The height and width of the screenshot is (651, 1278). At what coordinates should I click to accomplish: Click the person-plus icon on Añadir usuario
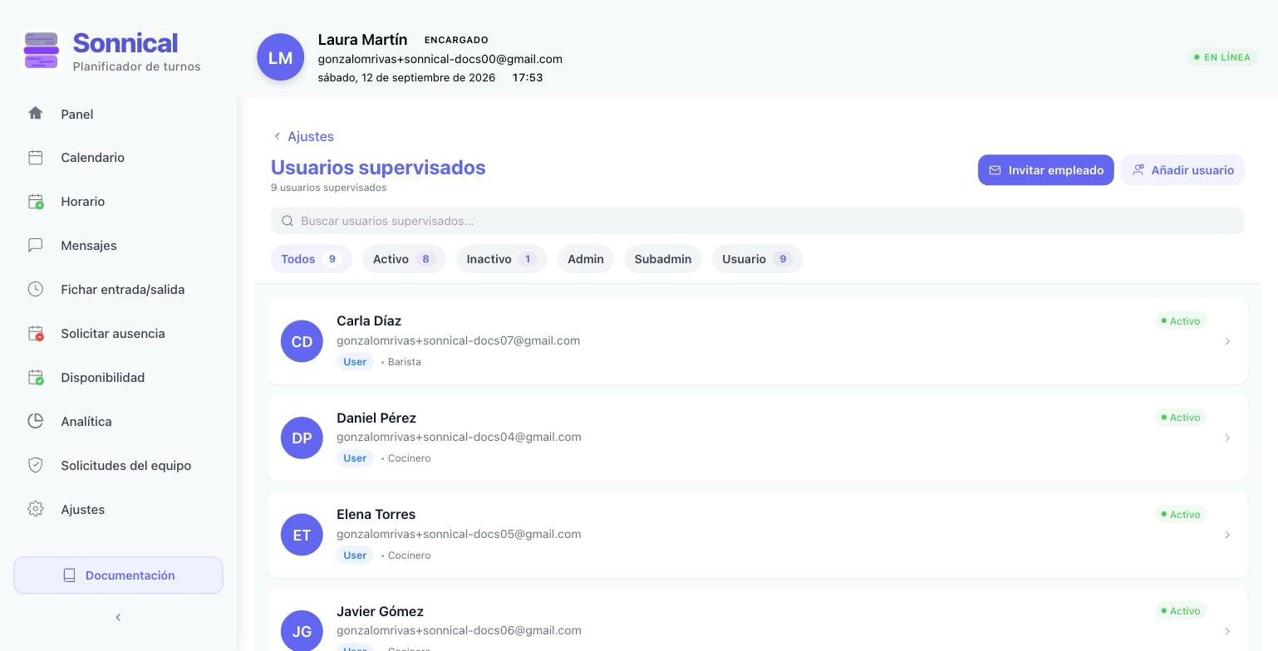(1138, 170)
